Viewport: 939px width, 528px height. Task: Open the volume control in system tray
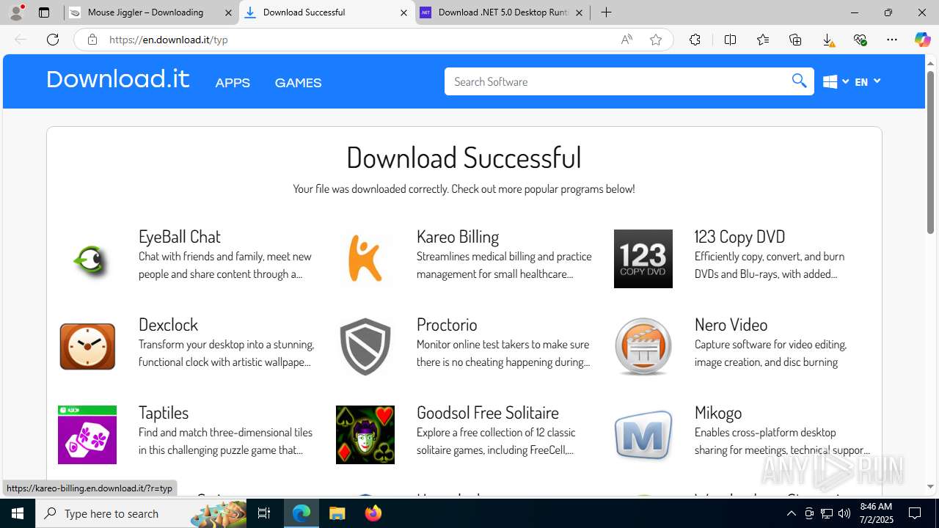[844, 513]
